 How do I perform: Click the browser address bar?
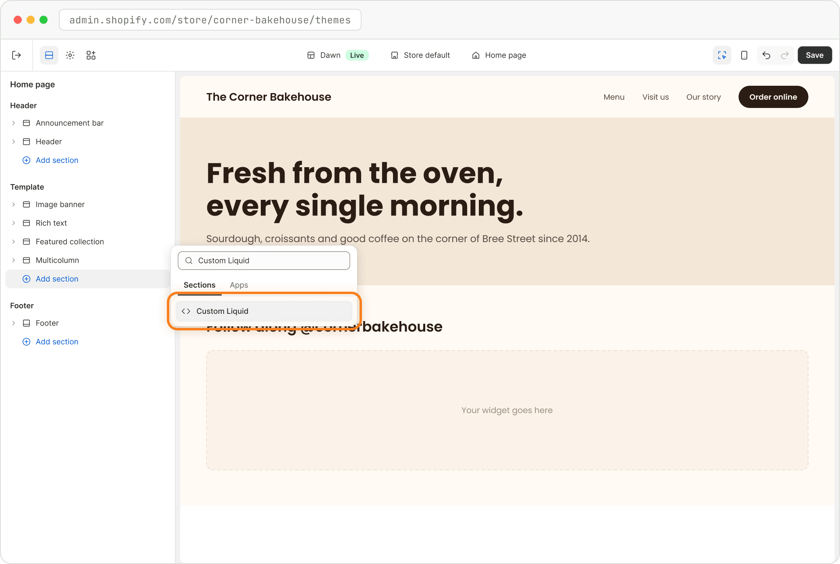click(210, 20)
